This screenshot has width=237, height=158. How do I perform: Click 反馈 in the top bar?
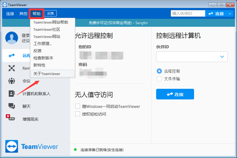[x=50, y=13]
